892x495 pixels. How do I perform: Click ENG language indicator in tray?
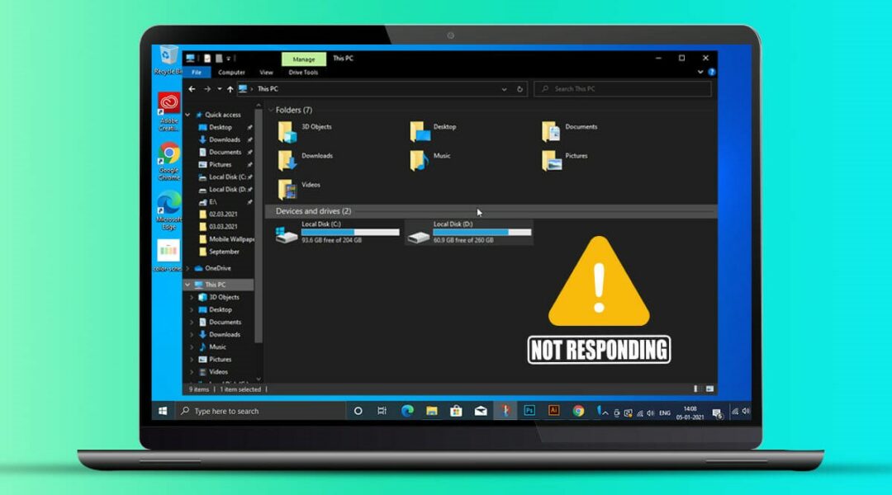click(x=664, y=413)
